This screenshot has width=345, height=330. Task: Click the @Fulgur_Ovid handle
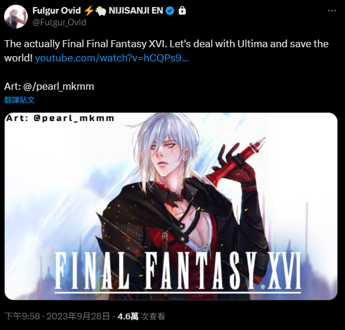[x=59, y=22]
